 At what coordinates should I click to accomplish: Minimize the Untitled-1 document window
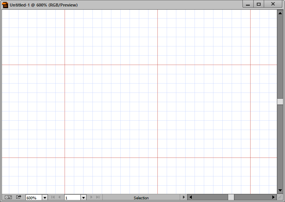tap(248, 5)
